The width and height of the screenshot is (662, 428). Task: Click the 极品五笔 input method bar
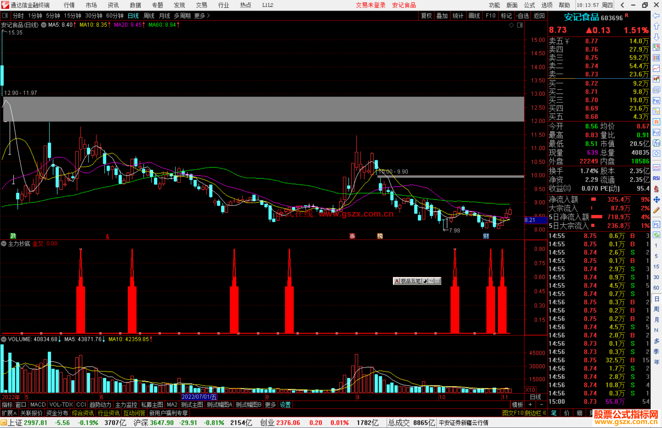[417, 281]
